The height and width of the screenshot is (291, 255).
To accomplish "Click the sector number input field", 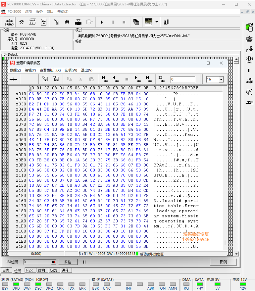I will coord(183,79).
